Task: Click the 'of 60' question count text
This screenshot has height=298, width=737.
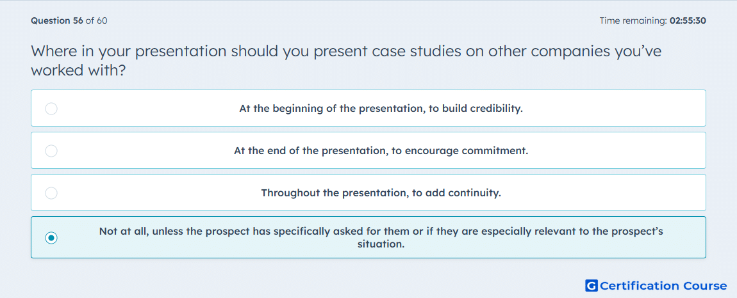Action: click(96, 20)
